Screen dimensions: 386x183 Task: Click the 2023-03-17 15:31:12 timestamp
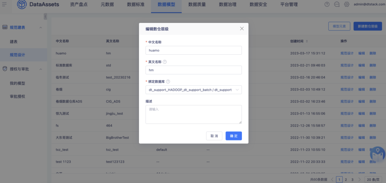pos(308,53)
